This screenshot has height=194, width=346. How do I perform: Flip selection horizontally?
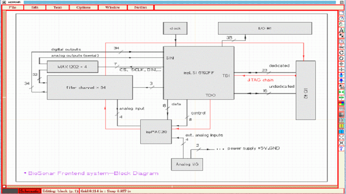(x=341, y=64)
